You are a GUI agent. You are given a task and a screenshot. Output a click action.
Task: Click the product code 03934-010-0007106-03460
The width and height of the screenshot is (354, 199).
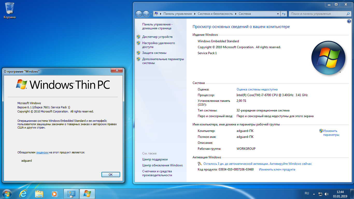click(236, 169)
